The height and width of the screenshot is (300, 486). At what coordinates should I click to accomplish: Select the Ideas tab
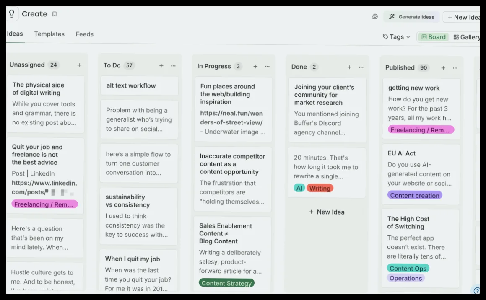tap(15, 34)
